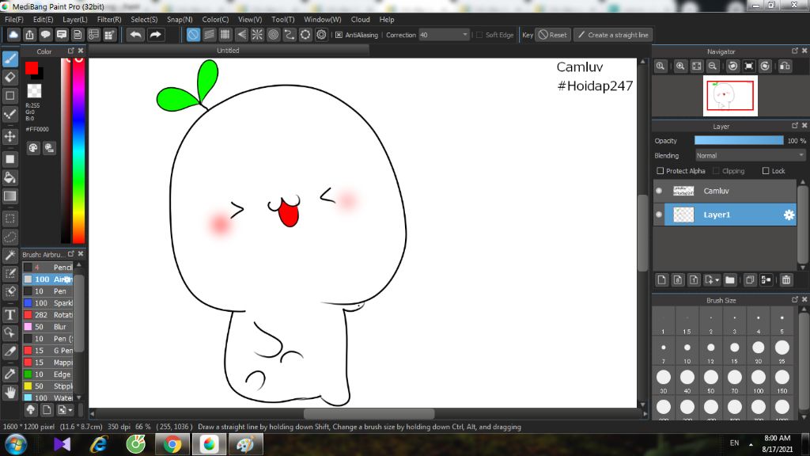Screen dimensions: 810x456
Task: Zoom in within Navigator panel
Action: [x=680, y=66]
